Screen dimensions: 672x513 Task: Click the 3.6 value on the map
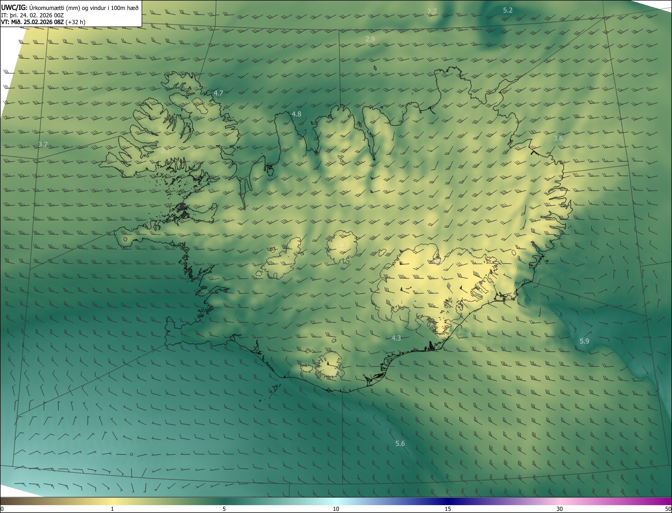(x=558, y=138)
